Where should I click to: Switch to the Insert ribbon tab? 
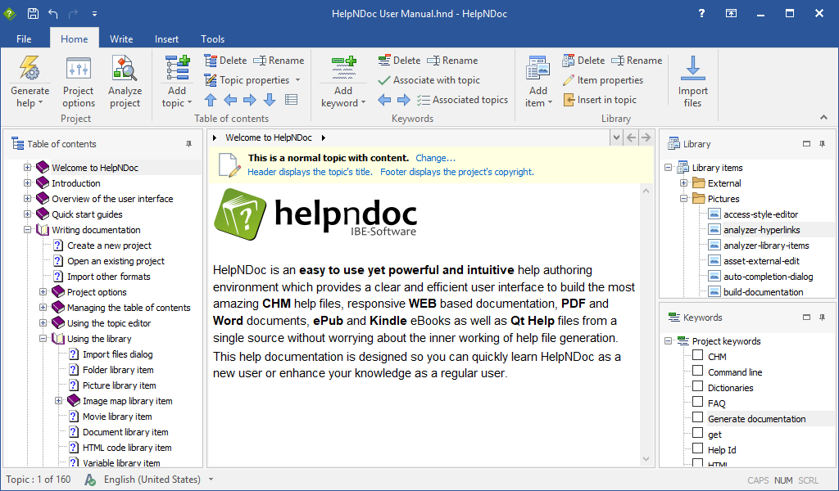pyautogui.click(x=166, y=39)
